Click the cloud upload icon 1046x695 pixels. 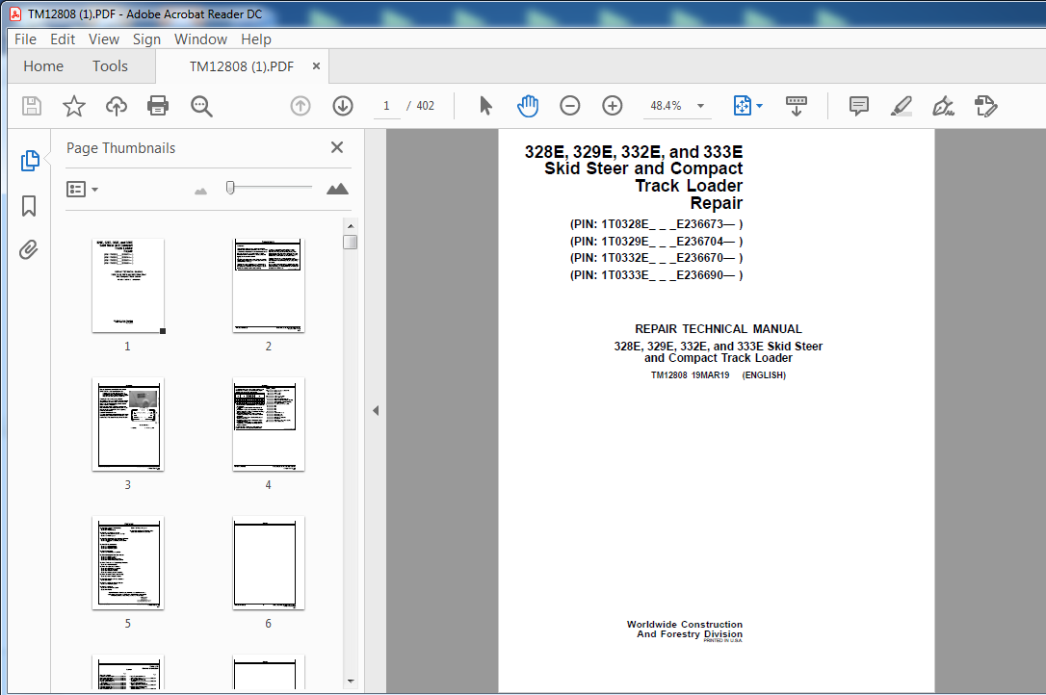(117, 106)
